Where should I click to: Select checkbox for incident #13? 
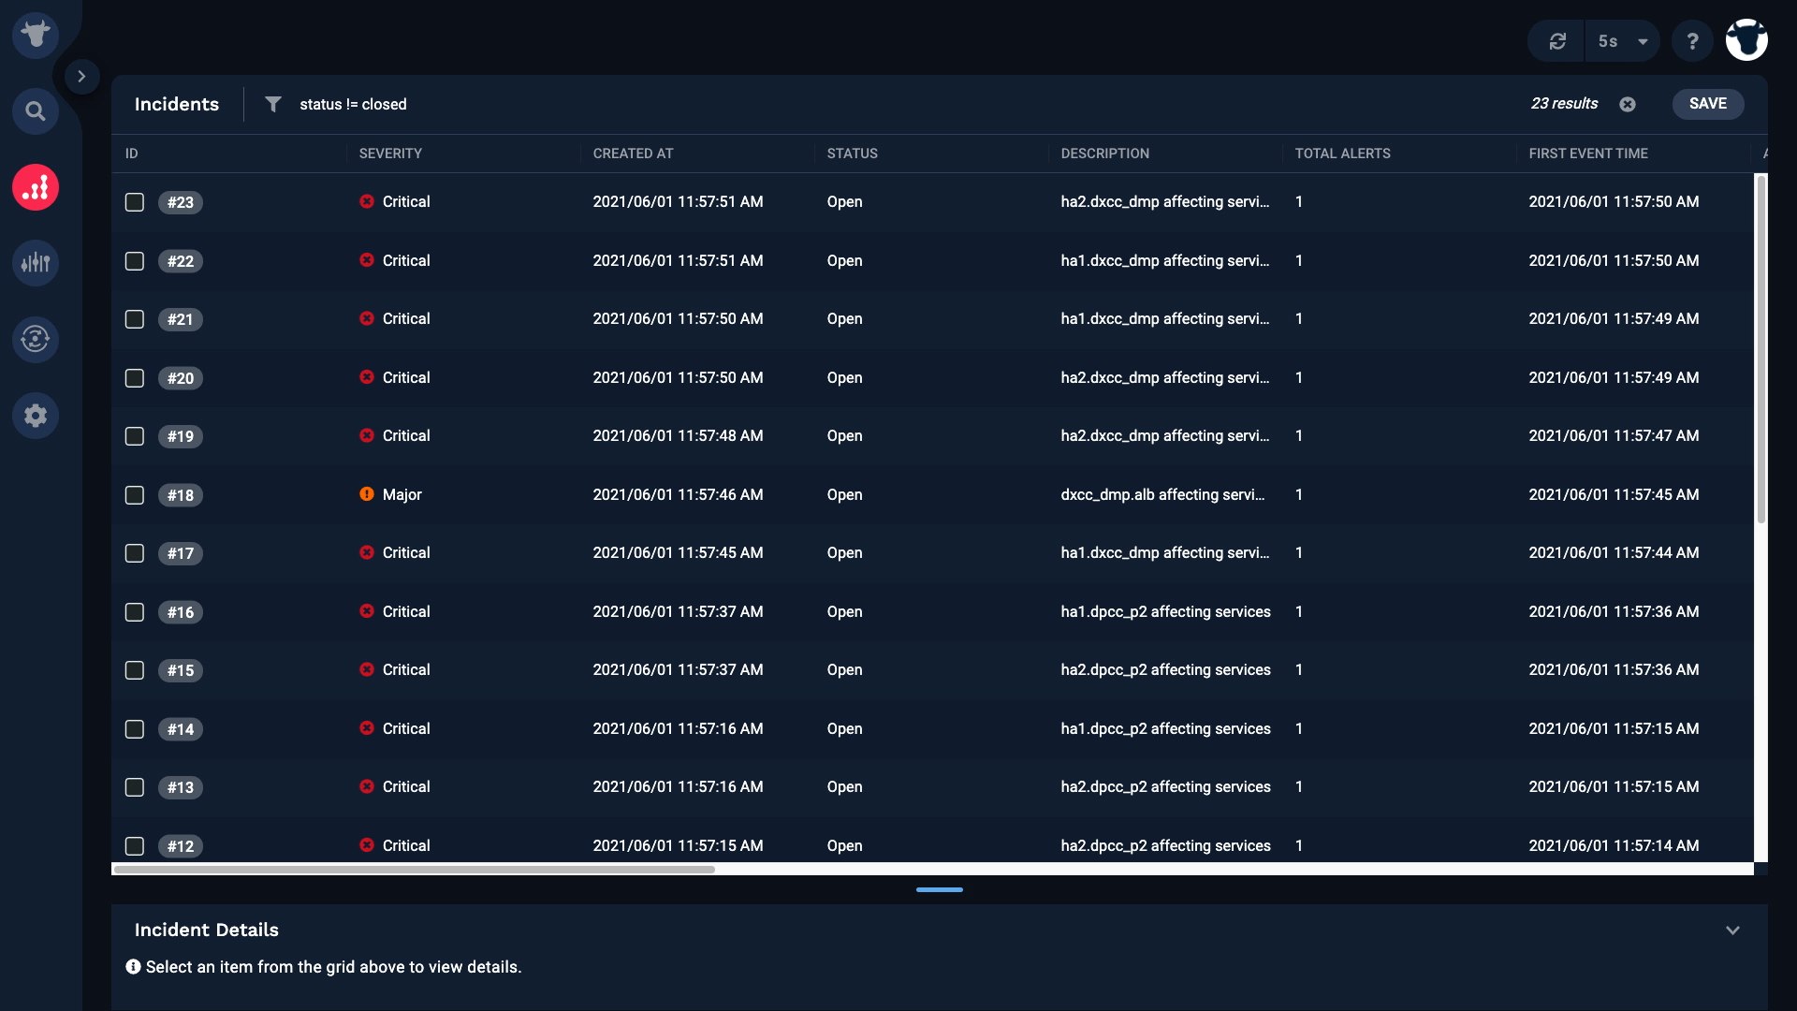pyautogui.click(x=135, y=787)
